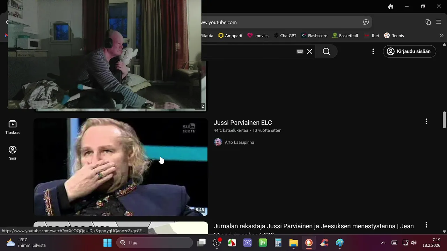Viewport: 447px width, 251px height.
Task: Open Sinä in the YouTube sidebar
Action: [x=13, y=153]
